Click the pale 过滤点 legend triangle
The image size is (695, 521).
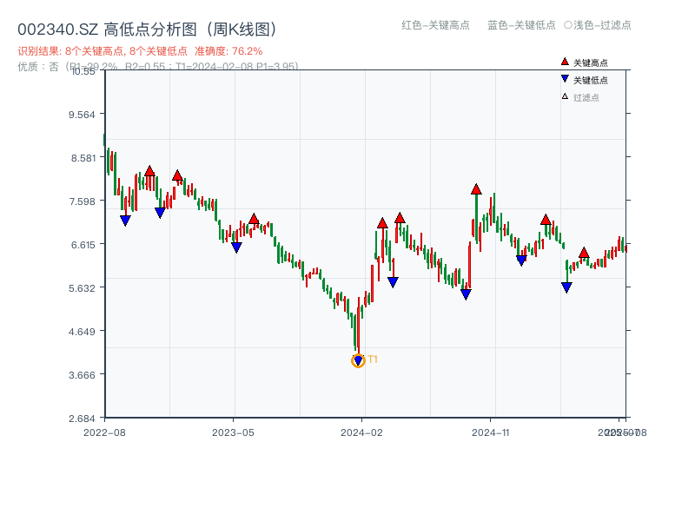click(x=565, y=96)
